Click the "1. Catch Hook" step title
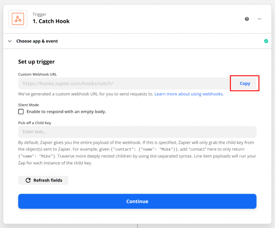 (51, 21)
